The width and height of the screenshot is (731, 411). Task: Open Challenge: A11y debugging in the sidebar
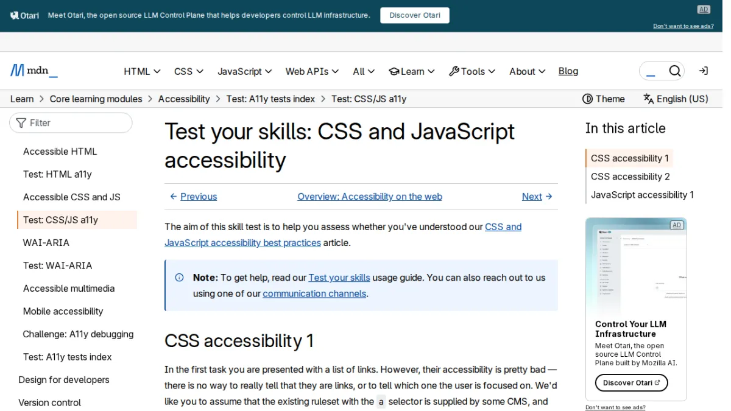click(78, 334)
